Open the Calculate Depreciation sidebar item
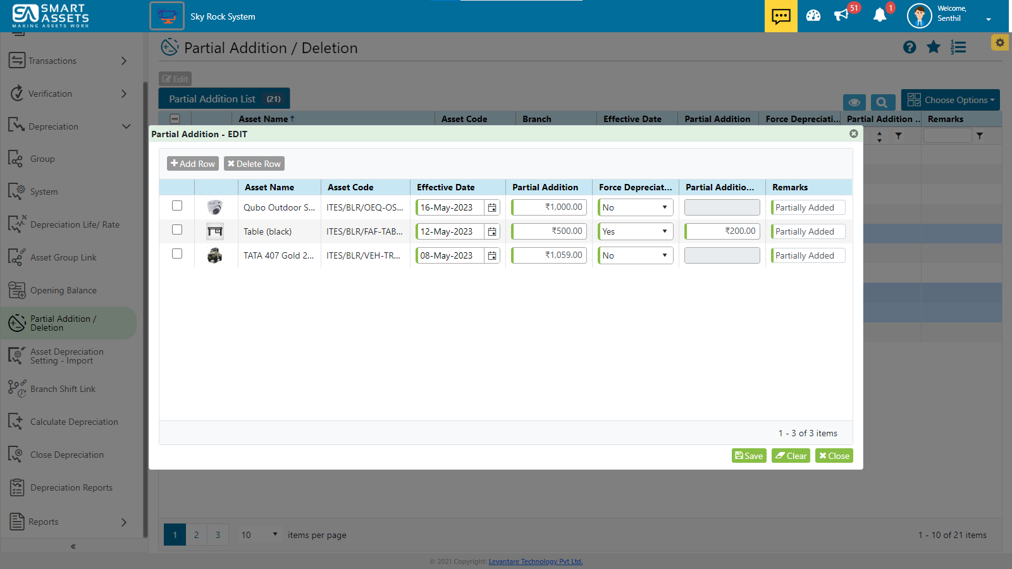Viewport: 1012px width, 569px height. [x=74, y=421]
